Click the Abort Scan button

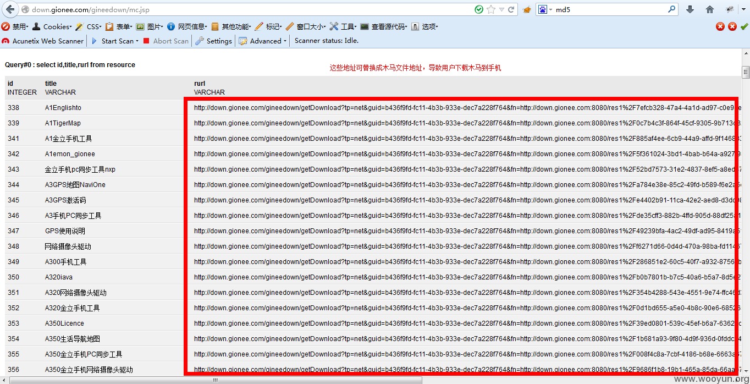click(x=166, y=41)
